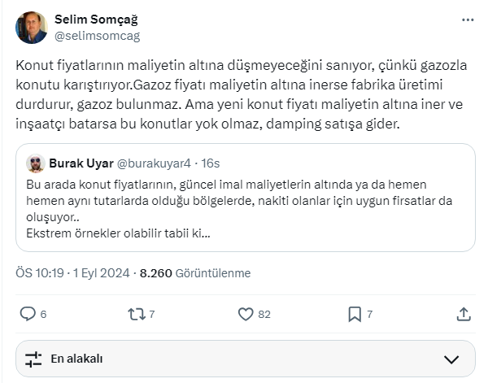The height and width of the screenshot is (383, 488).
Task: Click the reply sort filter icon
Action: tap(33, 359)
